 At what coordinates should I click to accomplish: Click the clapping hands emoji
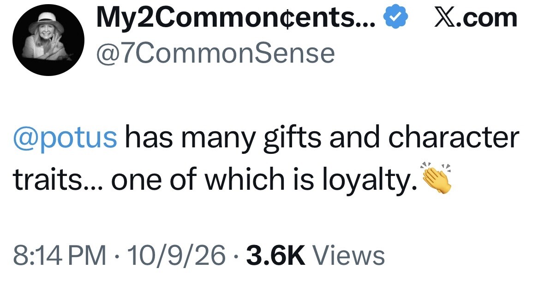[x=436, y=177]
